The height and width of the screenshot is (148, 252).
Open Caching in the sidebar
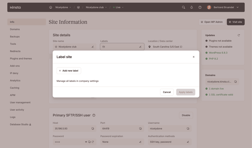click(x=14, y=88)
